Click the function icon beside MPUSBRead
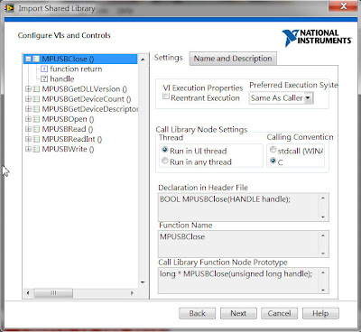This screenshot has height=332, width=361. tap(36, 129)
